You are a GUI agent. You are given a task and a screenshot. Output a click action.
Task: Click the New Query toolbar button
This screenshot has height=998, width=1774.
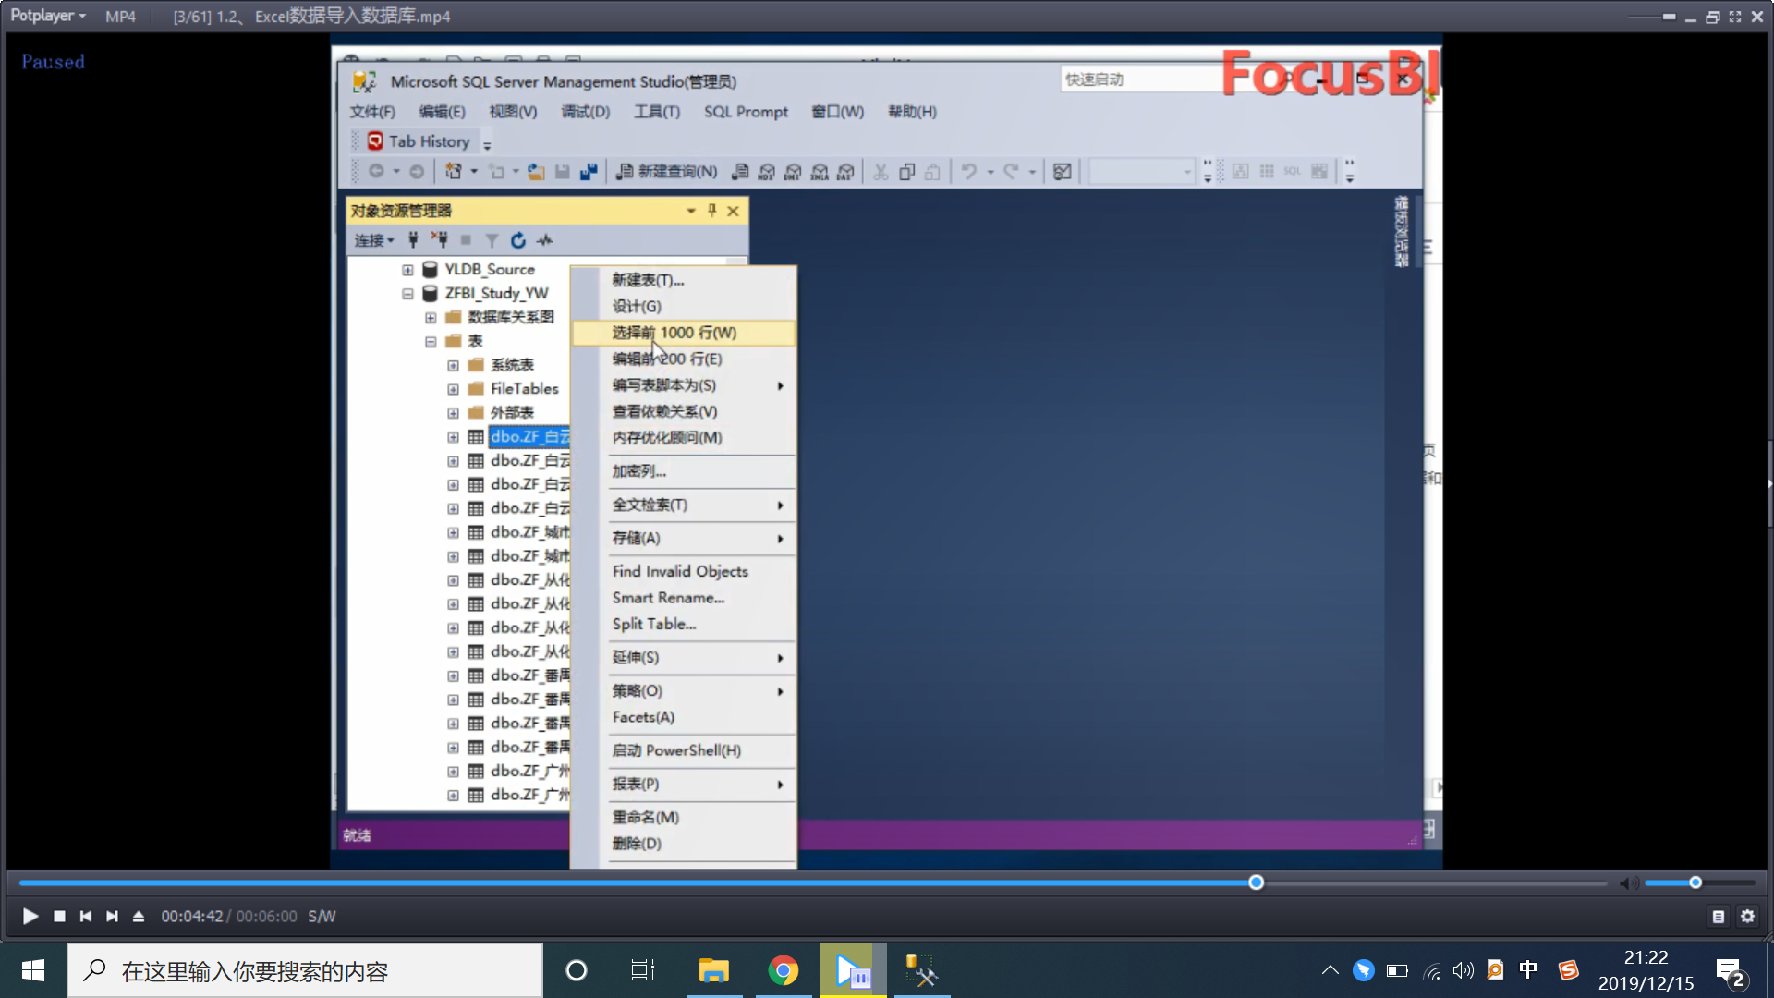tap(667, 171)
